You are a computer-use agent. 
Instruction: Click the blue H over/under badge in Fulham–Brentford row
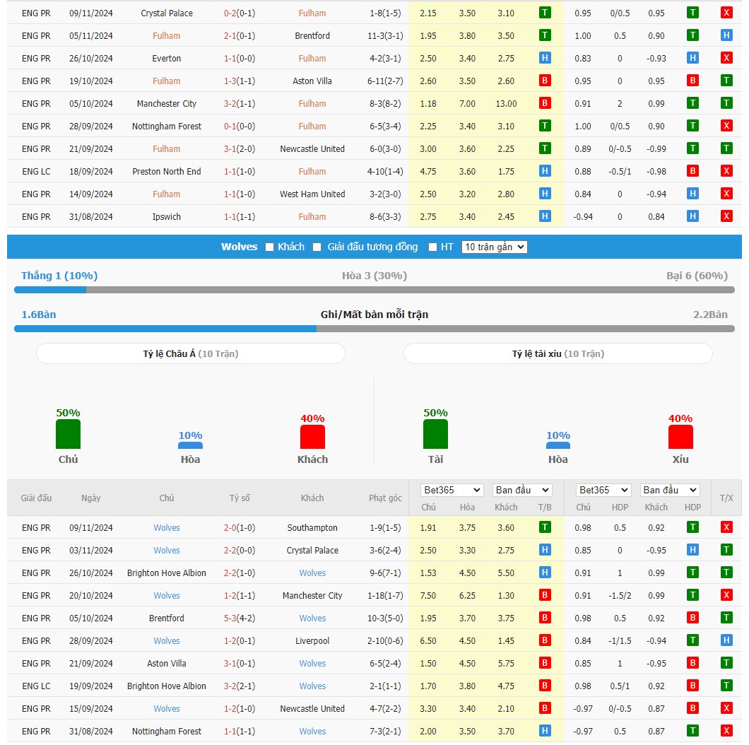[726, 35]
